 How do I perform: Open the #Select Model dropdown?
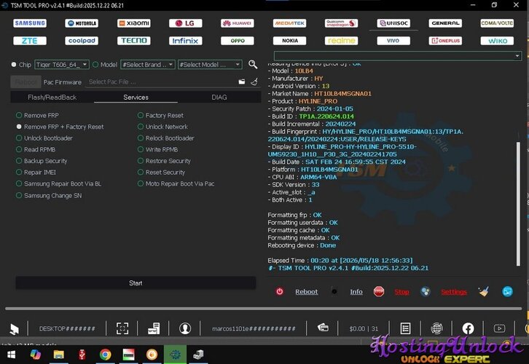tap(210, 64)
